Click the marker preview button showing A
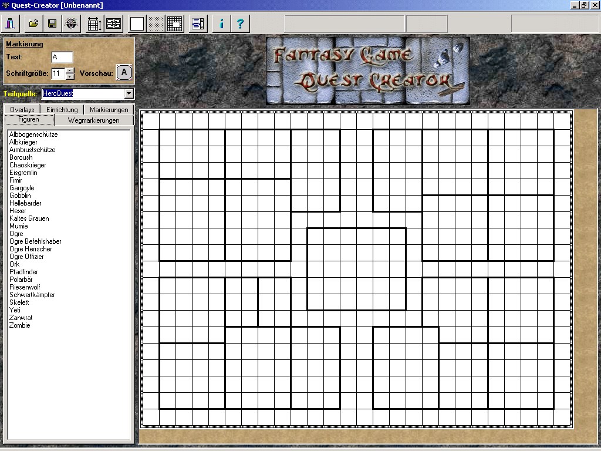The image size is (601, 451). coord(124,72)
